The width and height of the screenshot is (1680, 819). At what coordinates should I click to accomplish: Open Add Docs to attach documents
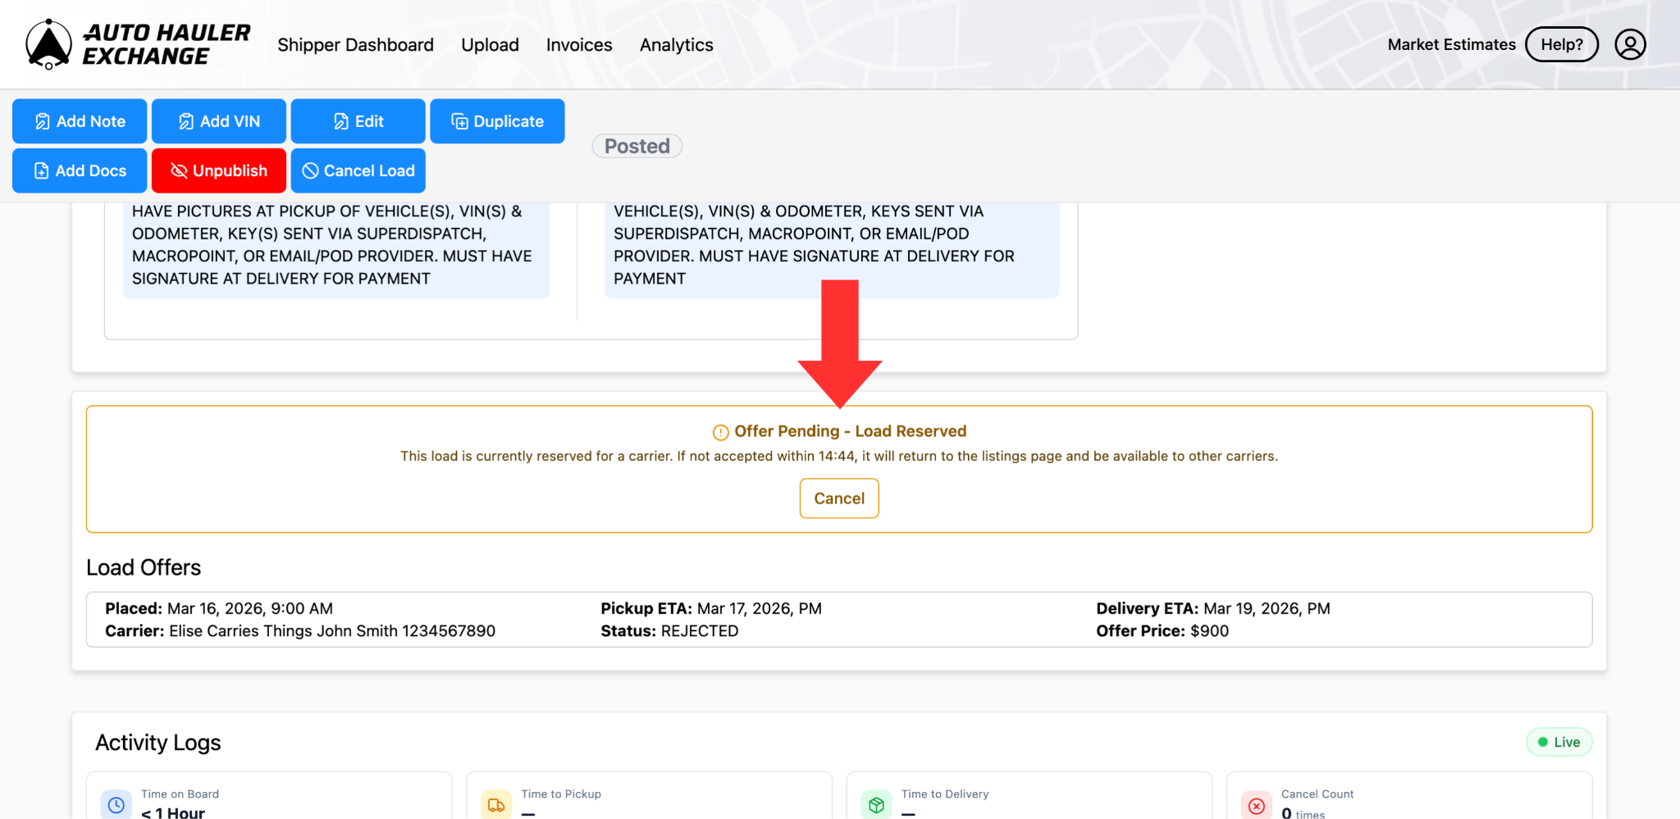point(80,171)
